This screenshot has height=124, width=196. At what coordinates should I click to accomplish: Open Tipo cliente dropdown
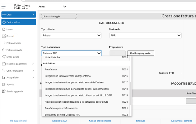coord(72,36)
